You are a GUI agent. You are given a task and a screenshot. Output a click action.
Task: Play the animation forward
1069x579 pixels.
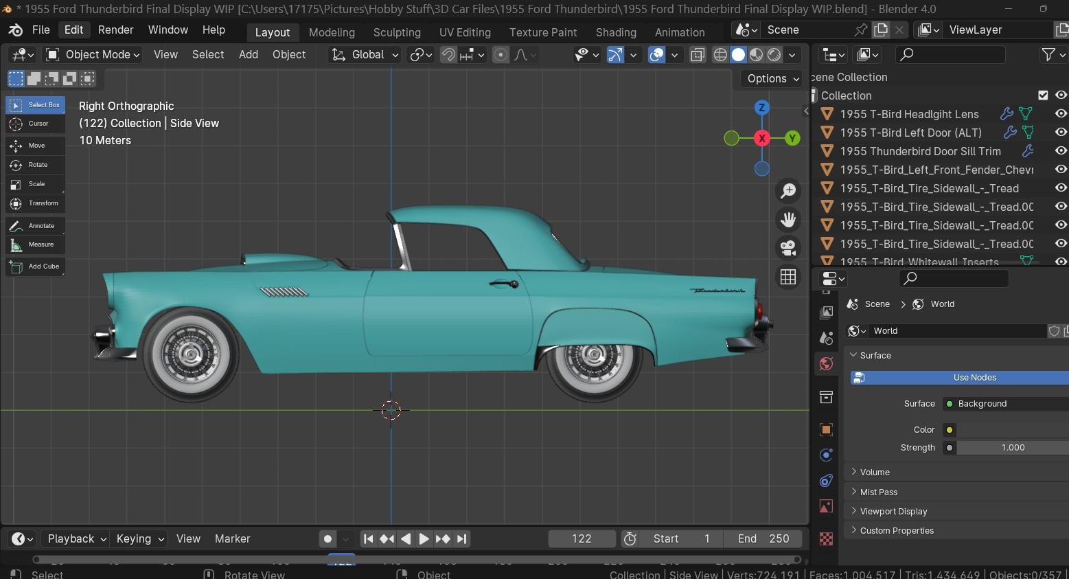coord(424,539)
